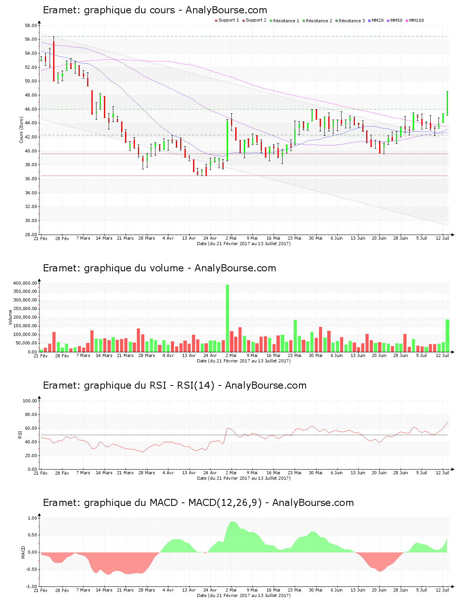Click the 'RSI' y-axis label
The height and width of the screenshot is (606, 469).
20,434
